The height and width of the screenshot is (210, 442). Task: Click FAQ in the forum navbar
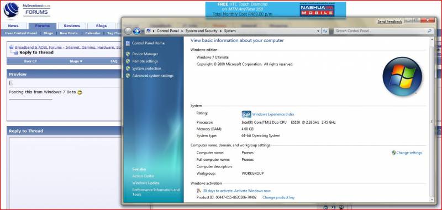coord(114,61)
